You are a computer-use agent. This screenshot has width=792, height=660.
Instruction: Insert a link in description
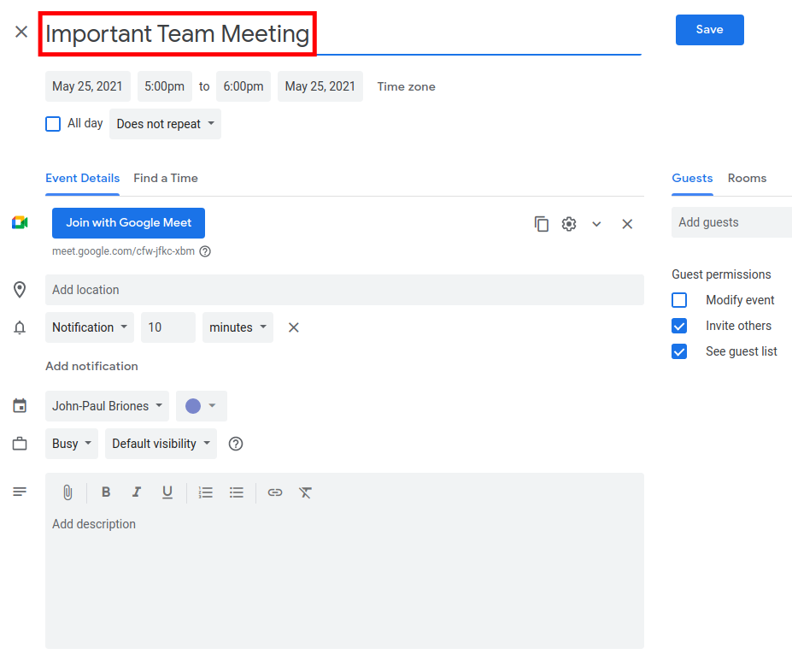coord(274,492)
